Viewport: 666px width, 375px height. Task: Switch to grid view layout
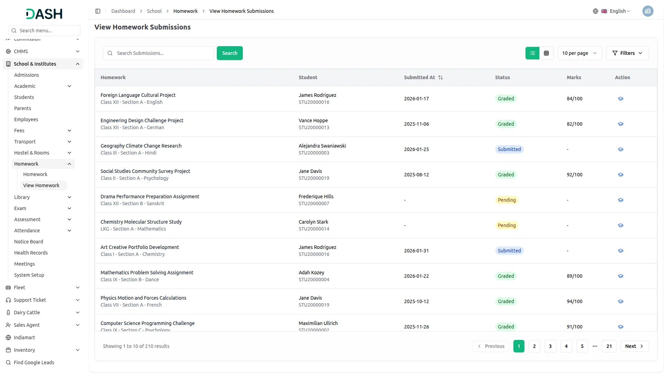(x=546, y=53)
